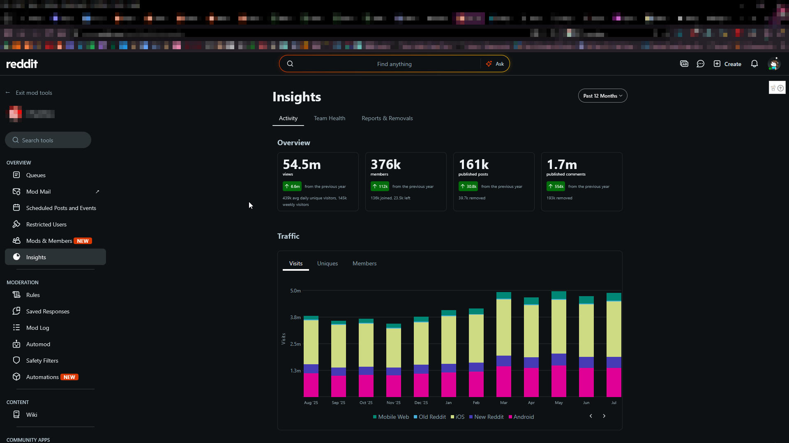Select the Visits traffic tab
The image size is (789, 443).
tap(296, 264)
